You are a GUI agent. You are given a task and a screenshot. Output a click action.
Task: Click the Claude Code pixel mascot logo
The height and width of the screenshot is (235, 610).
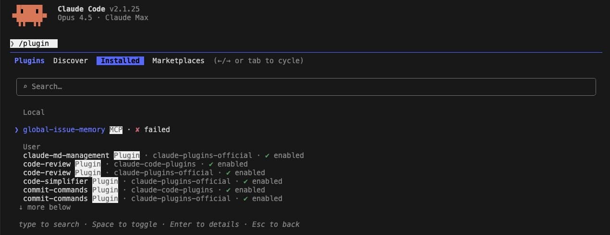30,15
